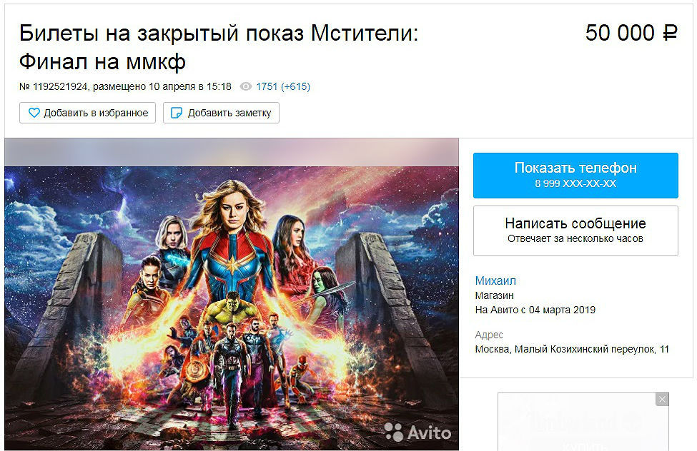Viewport: 697px width, 451px height.
Task: Click the listing title Билеты на закрытый показ
Action: coord(219,47)
